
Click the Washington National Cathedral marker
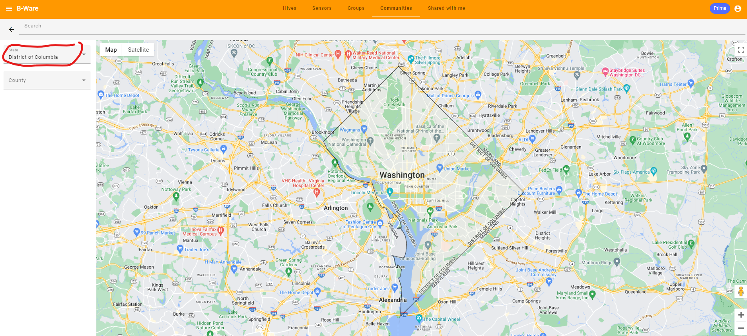pyautogui.click(x=370, y=140)
